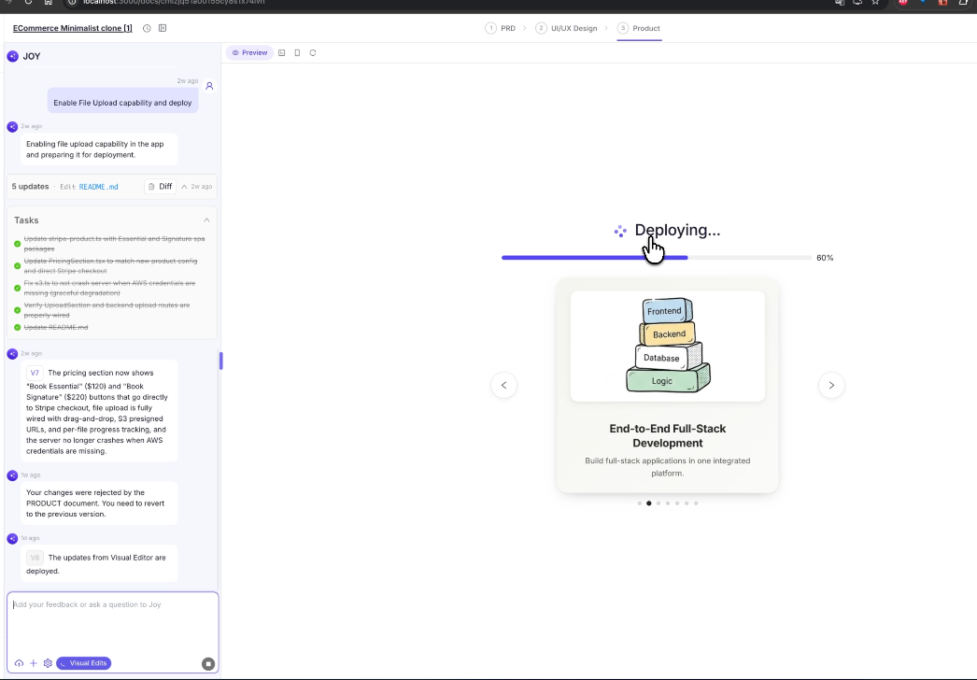The image size is (977, 680).
Task: Click the info icon beside project title
Action: pos(147,28)
